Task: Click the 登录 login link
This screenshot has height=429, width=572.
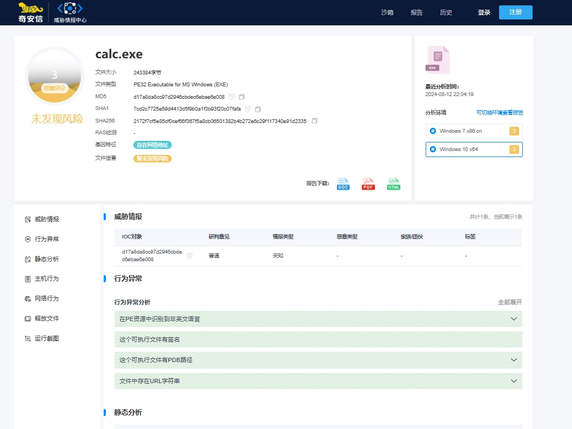Action: tap(484, 12)
